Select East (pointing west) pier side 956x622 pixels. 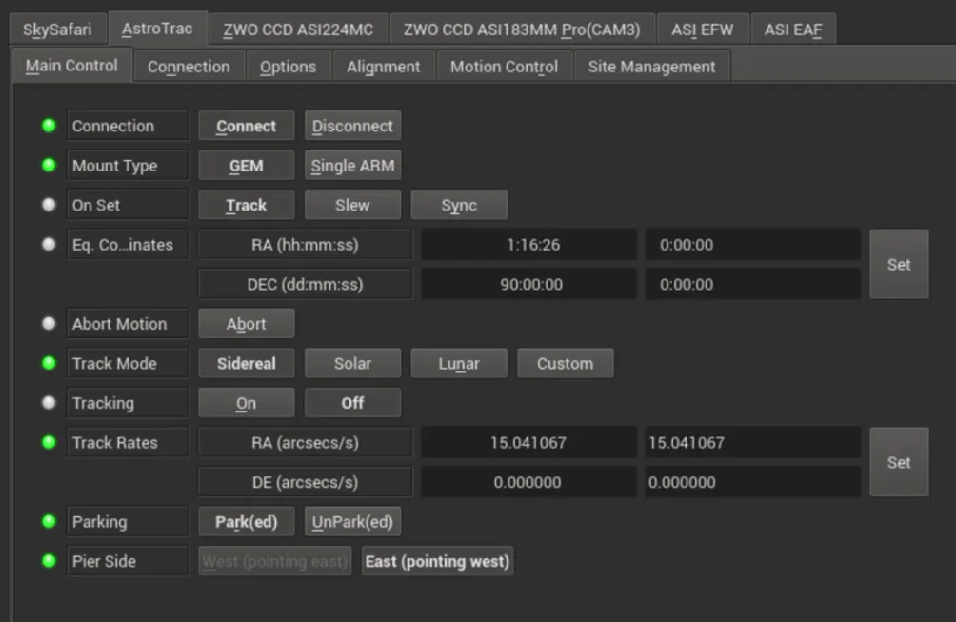click(437, 561)
